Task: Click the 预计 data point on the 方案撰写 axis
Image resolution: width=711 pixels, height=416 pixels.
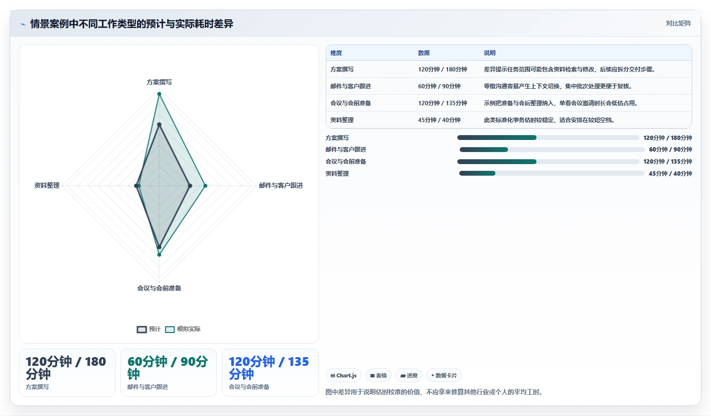Action: point(159,125)
